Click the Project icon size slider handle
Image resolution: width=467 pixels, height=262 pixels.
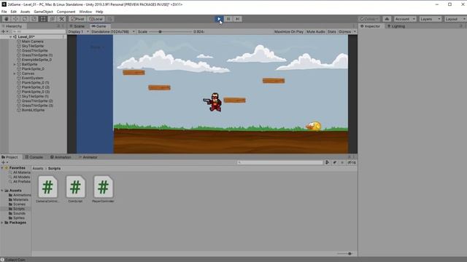(x=350, y=254)
